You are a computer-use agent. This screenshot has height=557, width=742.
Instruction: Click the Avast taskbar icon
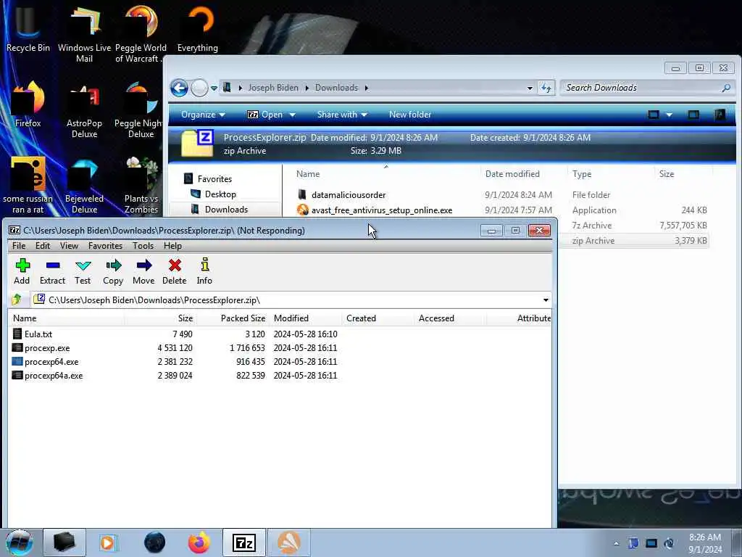click(288, 542)
